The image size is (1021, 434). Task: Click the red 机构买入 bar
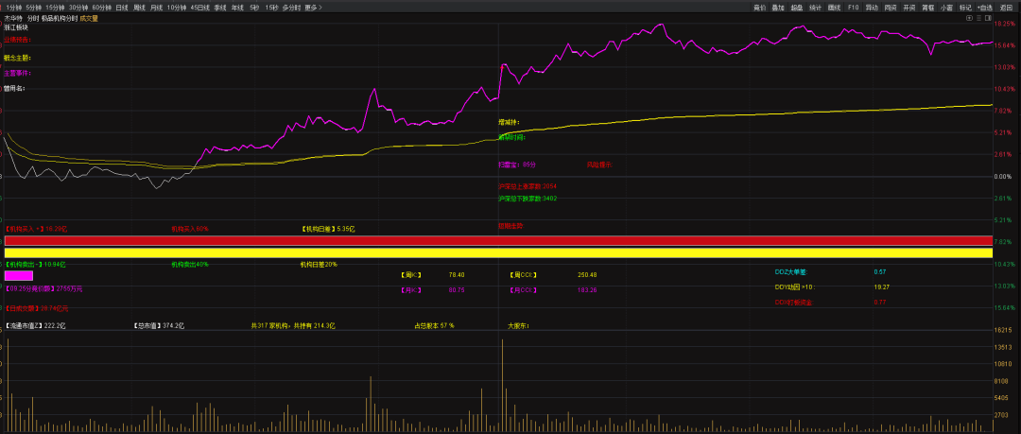point(498,241)
